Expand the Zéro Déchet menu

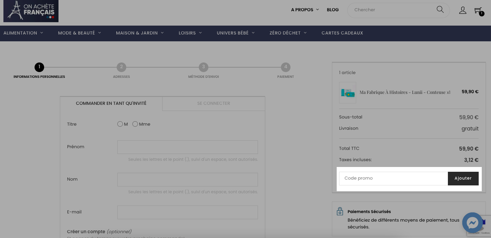pyautogui.click(x=288, y=33)
